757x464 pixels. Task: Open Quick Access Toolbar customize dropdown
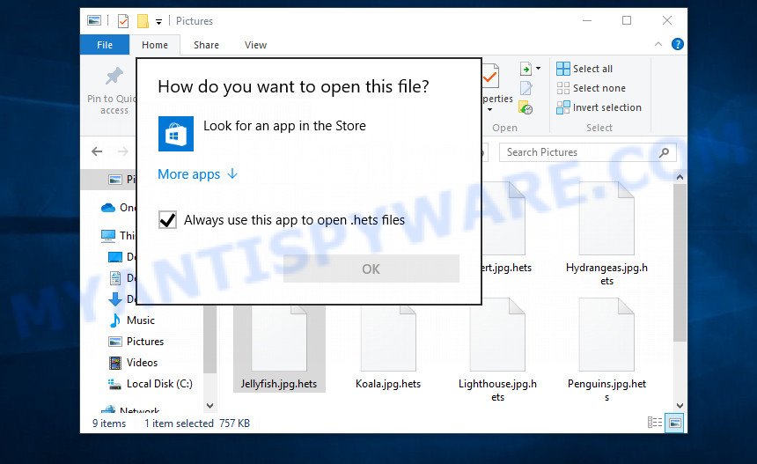[158, 21]
